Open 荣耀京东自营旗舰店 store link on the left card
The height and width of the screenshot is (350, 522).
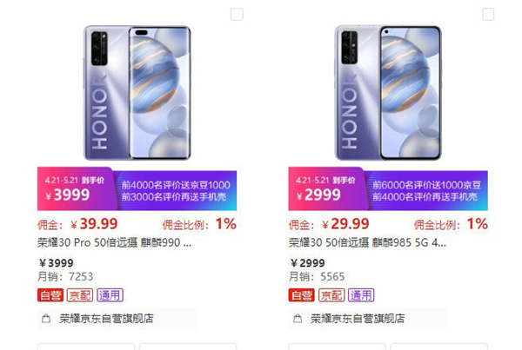(x=106, y=319)
